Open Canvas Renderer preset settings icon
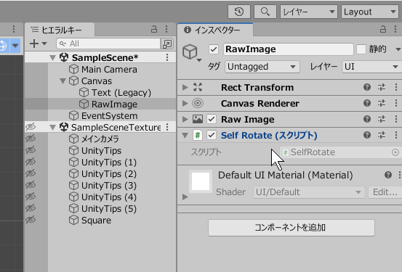Image resolution: width=402 pixels, height=272 pixels. point(382,103)
